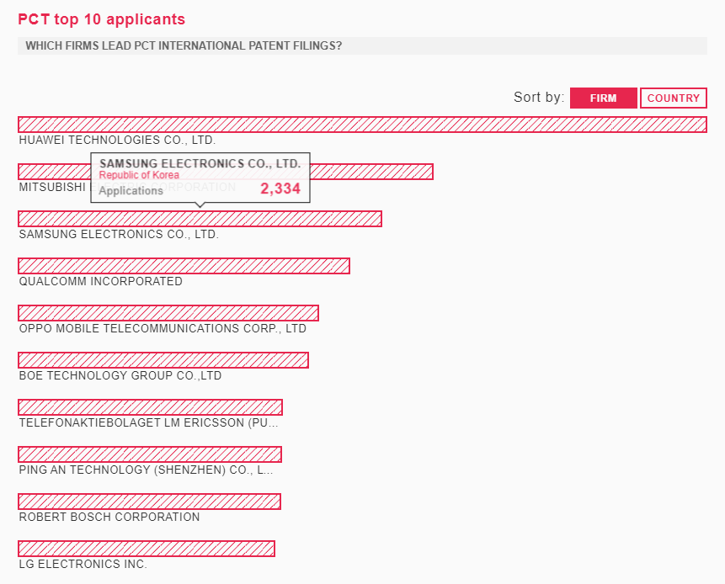
Task: Click the QUALCOMM INCORPORATED label
Action: [100, 282]
